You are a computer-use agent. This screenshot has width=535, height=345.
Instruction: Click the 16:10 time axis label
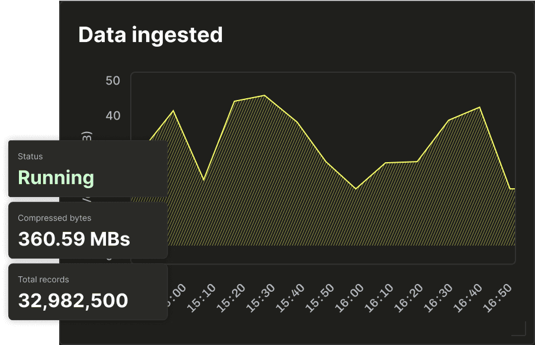pos(379,298)
